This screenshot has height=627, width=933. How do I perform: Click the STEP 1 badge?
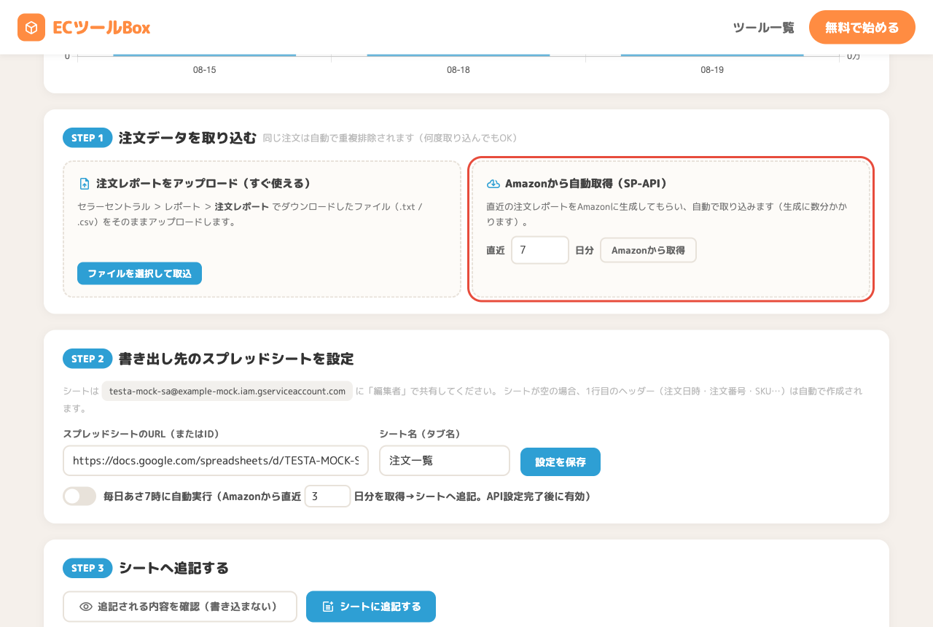point(87,138)
